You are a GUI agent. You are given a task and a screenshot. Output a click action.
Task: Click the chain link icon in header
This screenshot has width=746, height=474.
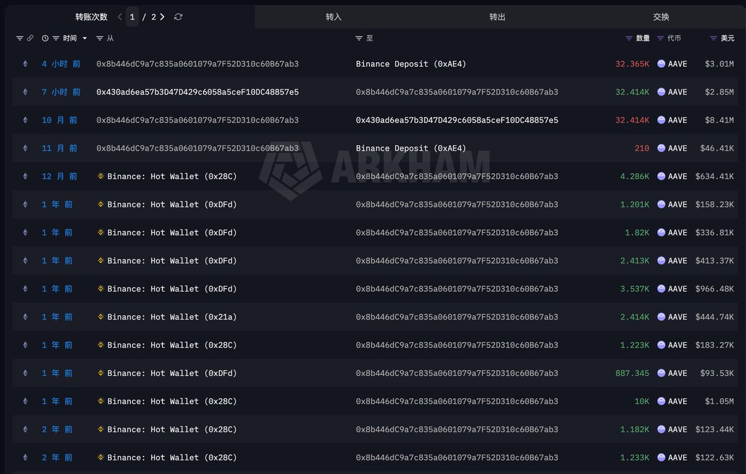point(30,39)
